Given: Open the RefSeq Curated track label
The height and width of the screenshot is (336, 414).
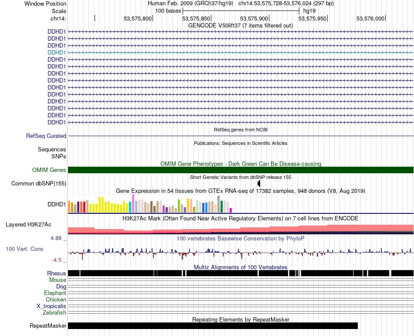Looking at the screenshot, I should pos(46,136).
